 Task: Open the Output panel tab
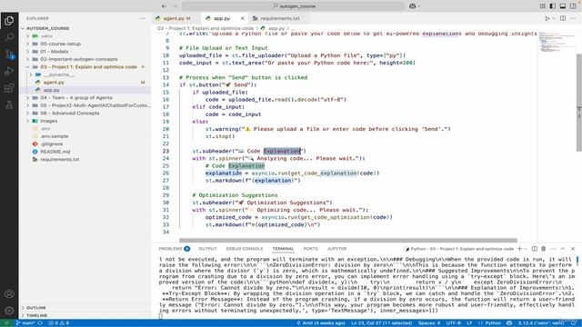(208, 249)
